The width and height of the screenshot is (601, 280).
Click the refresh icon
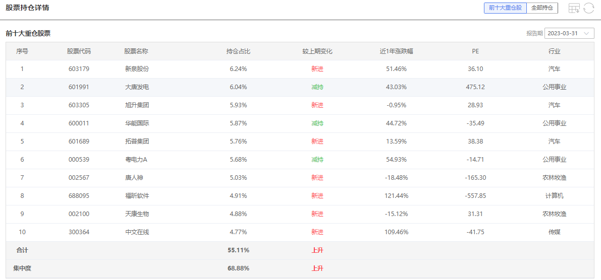pos(589,8)
